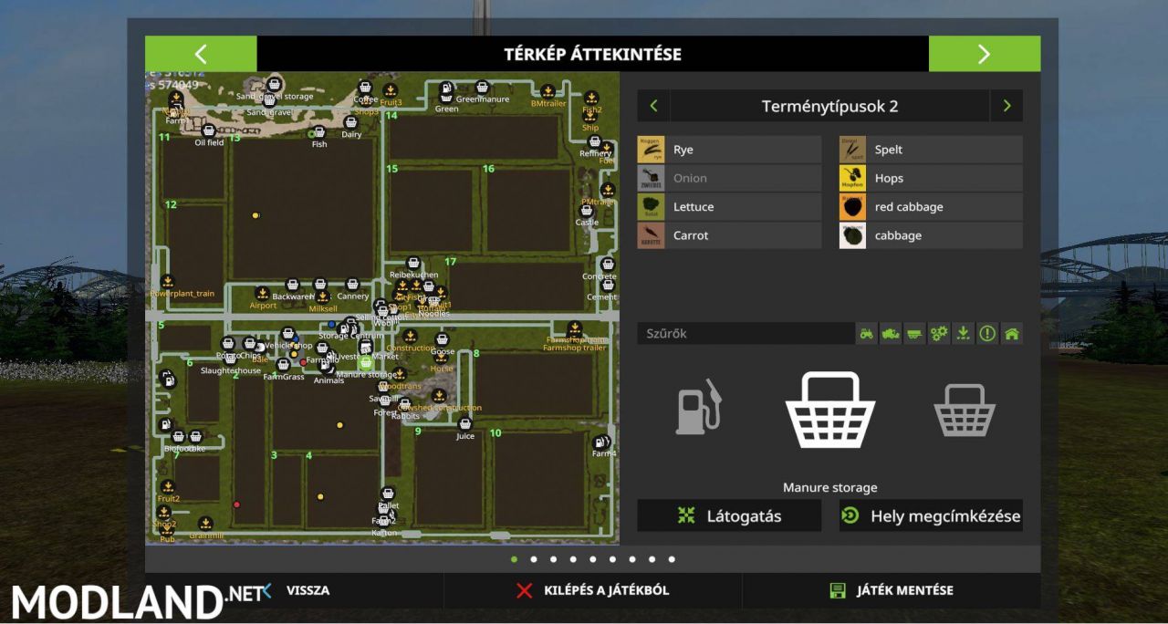Click Fruit2 unload icon on map
1168x624 pixels.
tap(167, 487)
